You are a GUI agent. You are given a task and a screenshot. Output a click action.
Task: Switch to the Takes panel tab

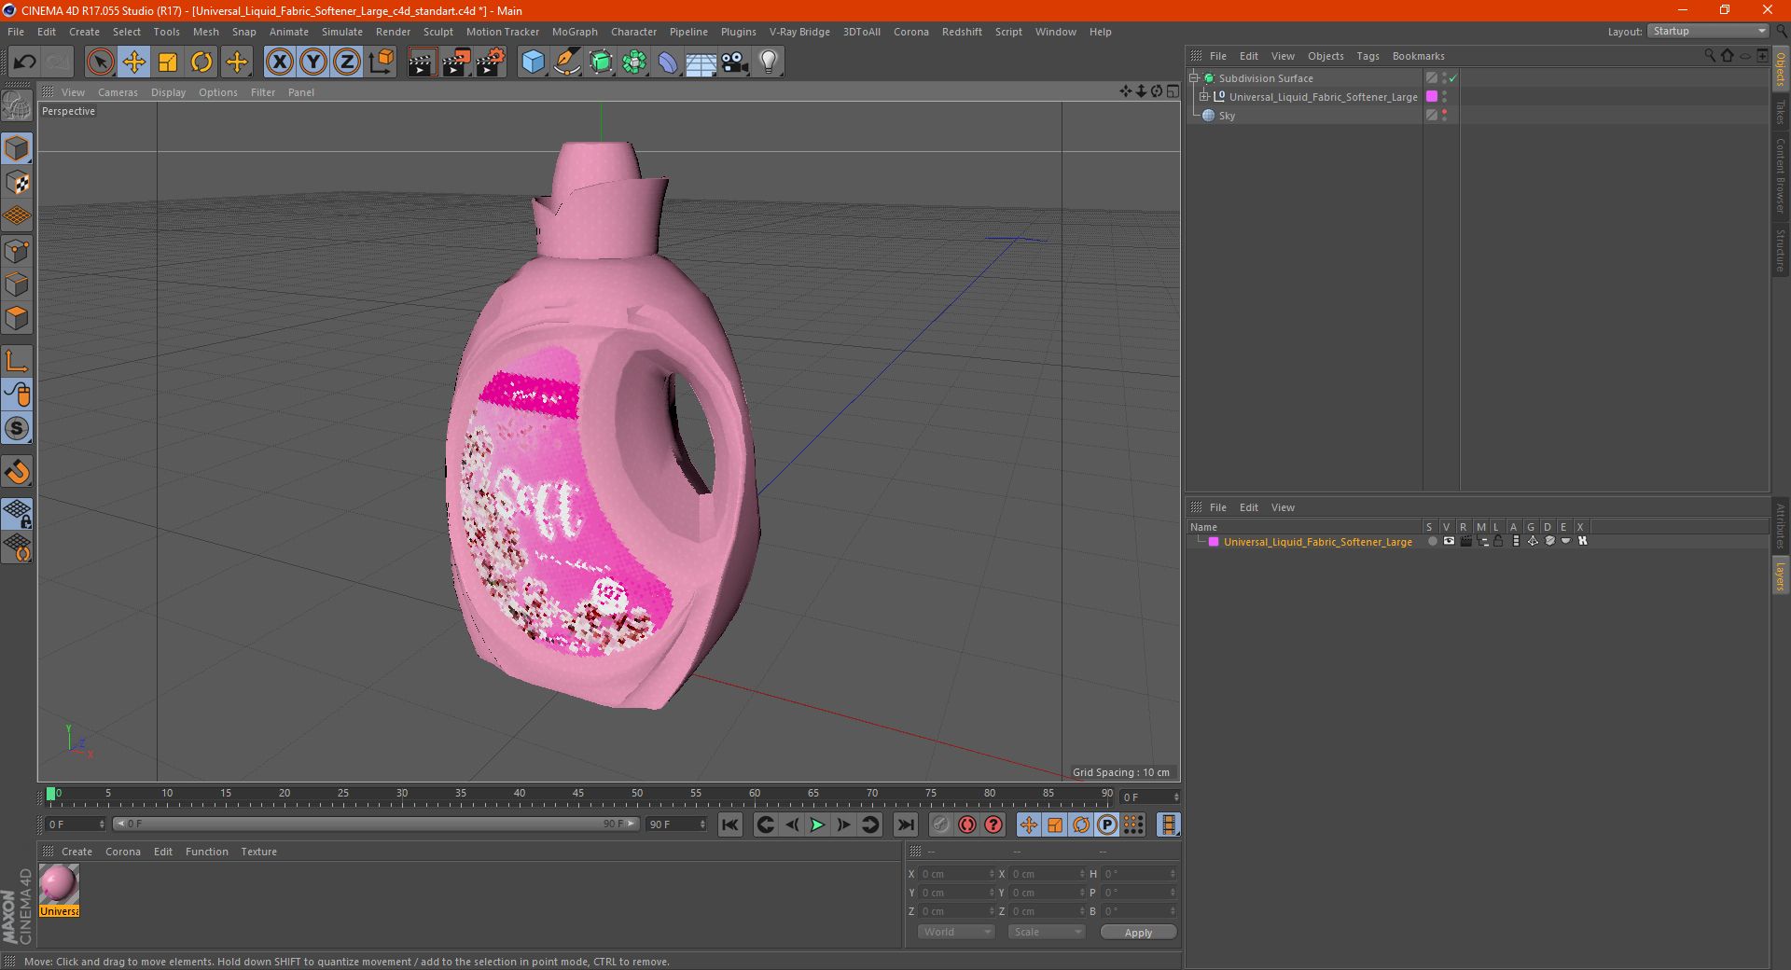[1780, 112]
